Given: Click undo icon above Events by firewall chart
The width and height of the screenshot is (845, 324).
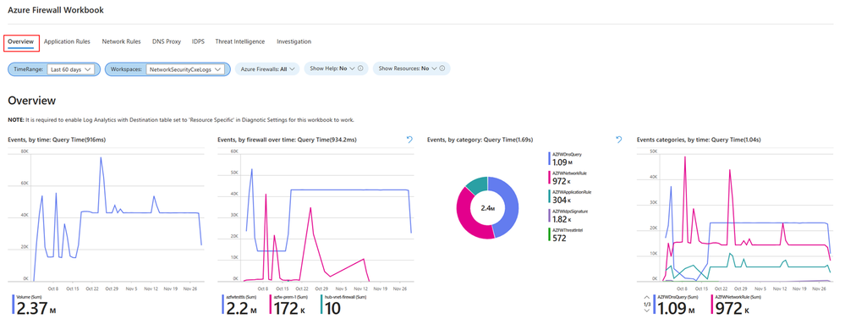Looking at the screenshot, I should 409,140.
